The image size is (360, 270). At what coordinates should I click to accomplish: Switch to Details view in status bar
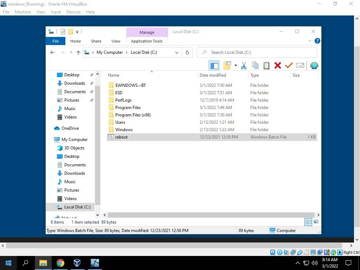point(308,222)
